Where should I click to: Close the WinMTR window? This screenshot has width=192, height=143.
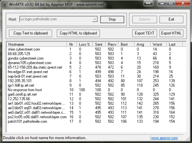point(183,3)
